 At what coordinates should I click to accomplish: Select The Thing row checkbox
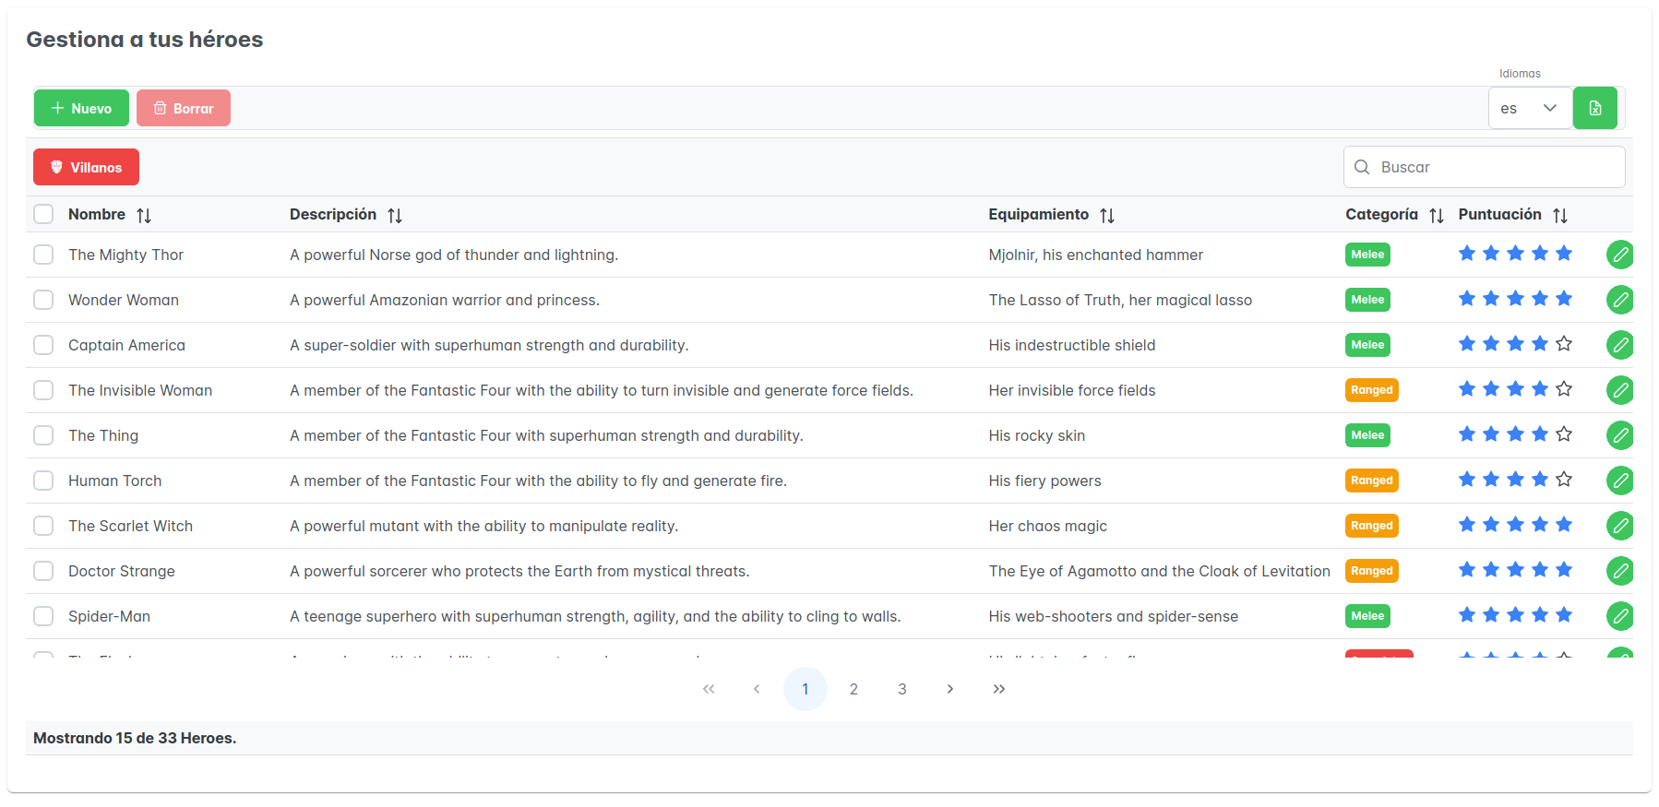(x=43, y=435)
